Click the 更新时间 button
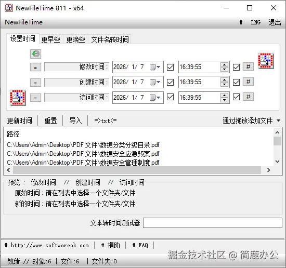Viewport: 286px width, 268px height. 20,120
